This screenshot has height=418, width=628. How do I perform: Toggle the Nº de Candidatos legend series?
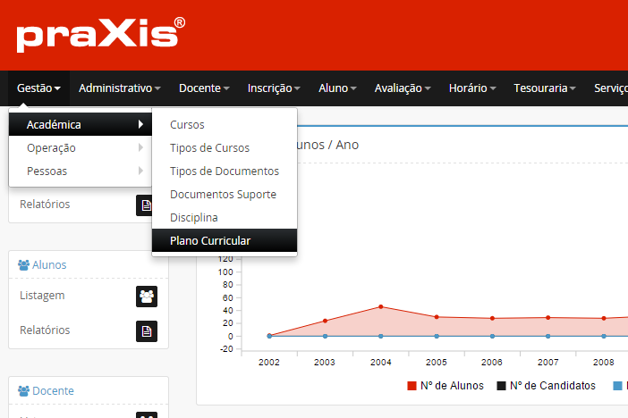pyautogui.click(x=546, y=386)
